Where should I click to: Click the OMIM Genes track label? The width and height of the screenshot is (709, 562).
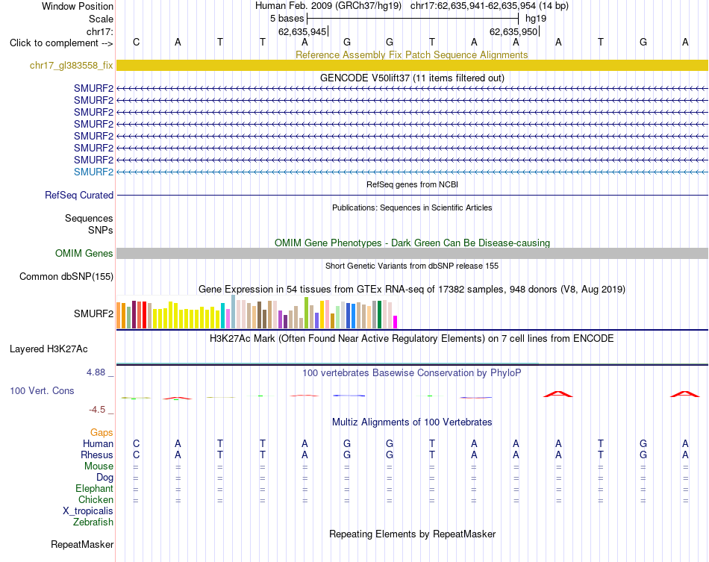(x=84, y=253)
